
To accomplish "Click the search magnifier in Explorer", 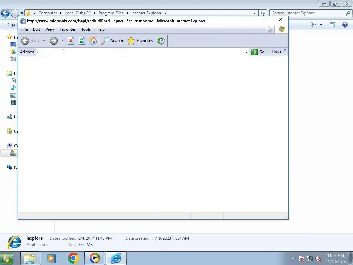I will (348, 13).
